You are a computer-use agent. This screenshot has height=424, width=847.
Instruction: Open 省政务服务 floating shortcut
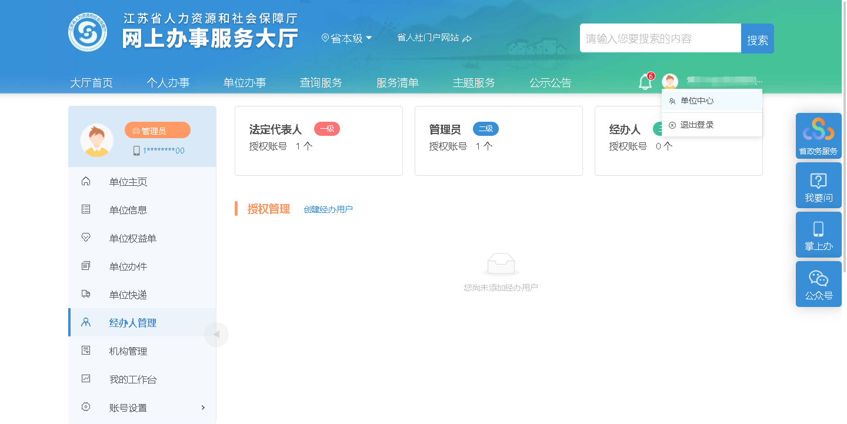(818, 136)
